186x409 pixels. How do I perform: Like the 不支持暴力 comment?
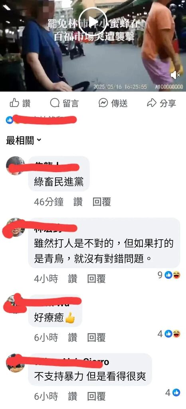[x=73, y=397]
